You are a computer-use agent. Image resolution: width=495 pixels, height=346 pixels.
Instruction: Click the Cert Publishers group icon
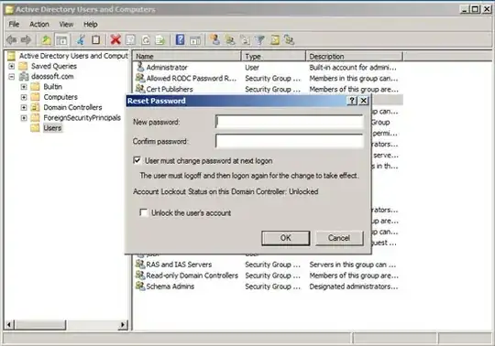pyautogui.click(x=140, y=89)
